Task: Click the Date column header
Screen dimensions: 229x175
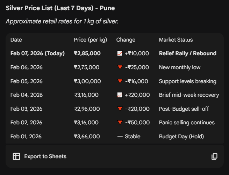Action: tap(16, 40)
